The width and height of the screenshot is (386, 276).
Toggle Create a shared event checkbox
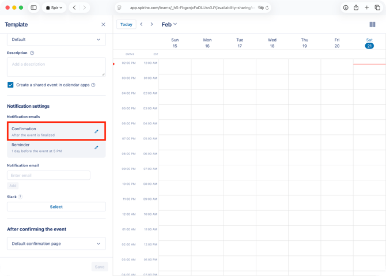(10, 85)
